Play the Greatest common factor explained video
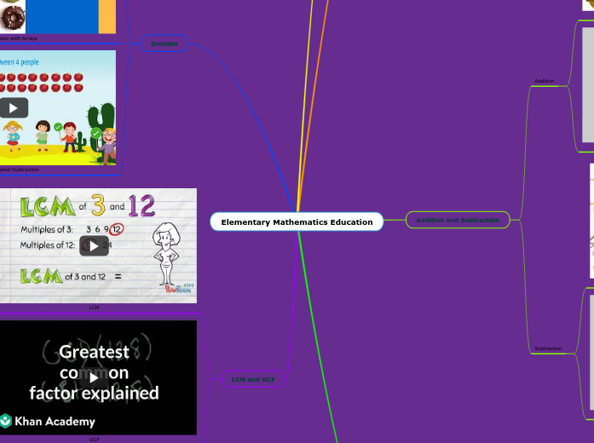Viewport: 594px width, 443px height. tap(94, 377)
